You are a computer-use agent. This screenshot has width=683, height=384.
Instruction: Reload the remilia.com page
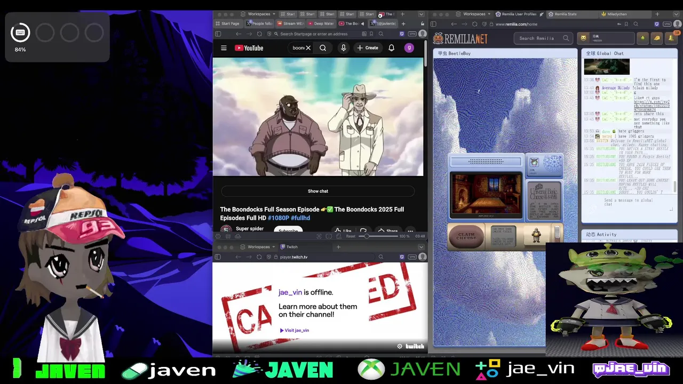tap(474, 24)
